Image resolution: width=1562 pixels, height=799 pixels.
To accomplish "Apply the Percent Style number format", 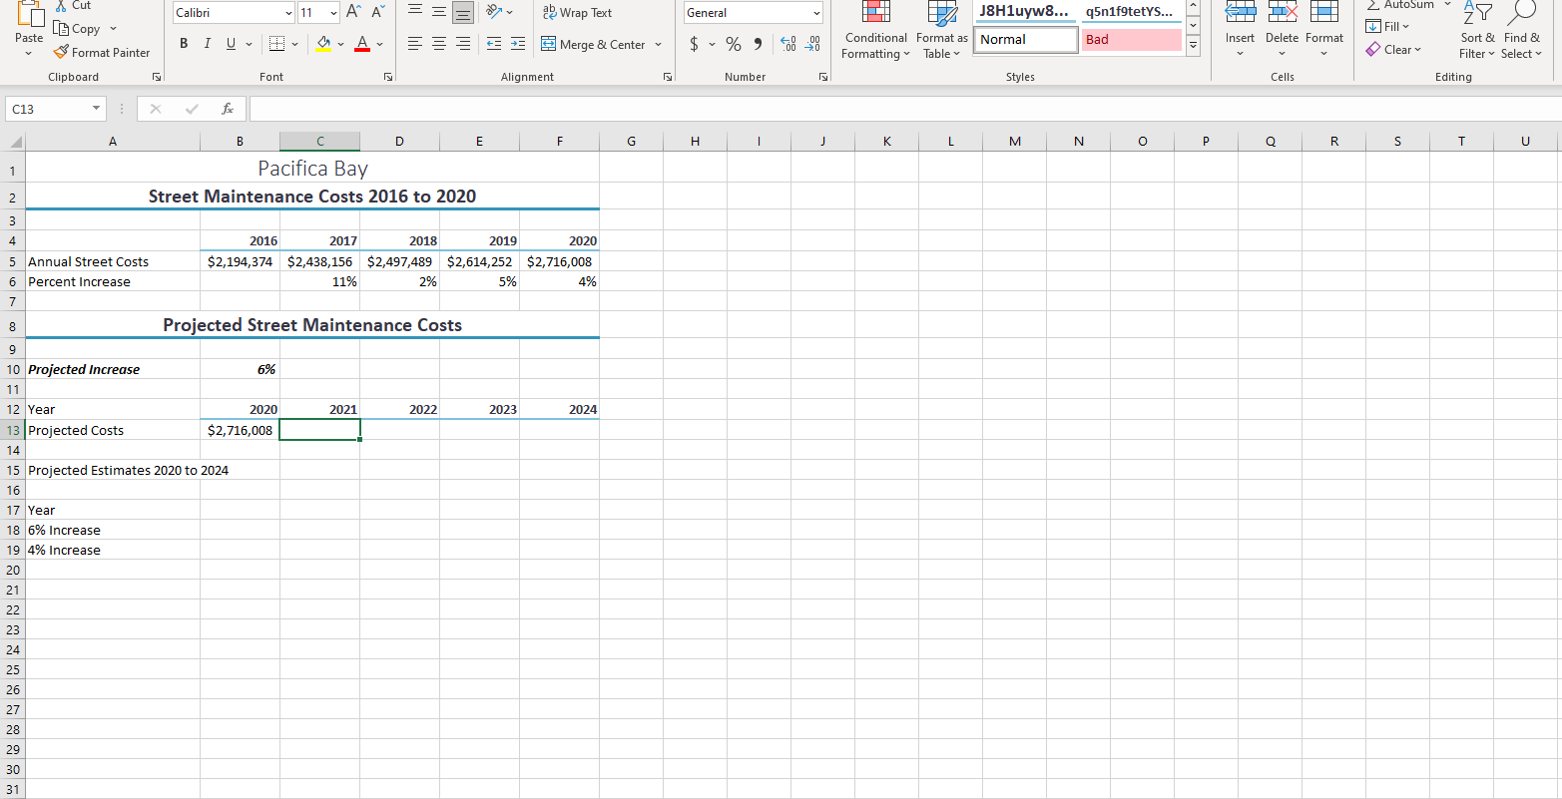I will (733, 44).
